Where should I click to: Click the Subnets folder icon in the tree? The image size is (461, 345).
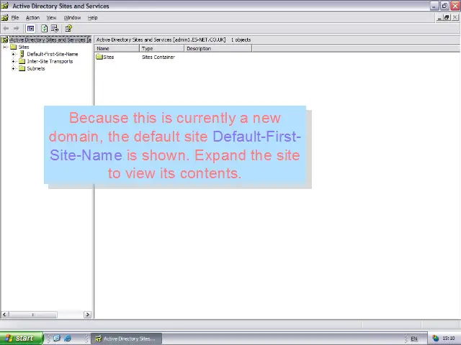pos(22,68)
